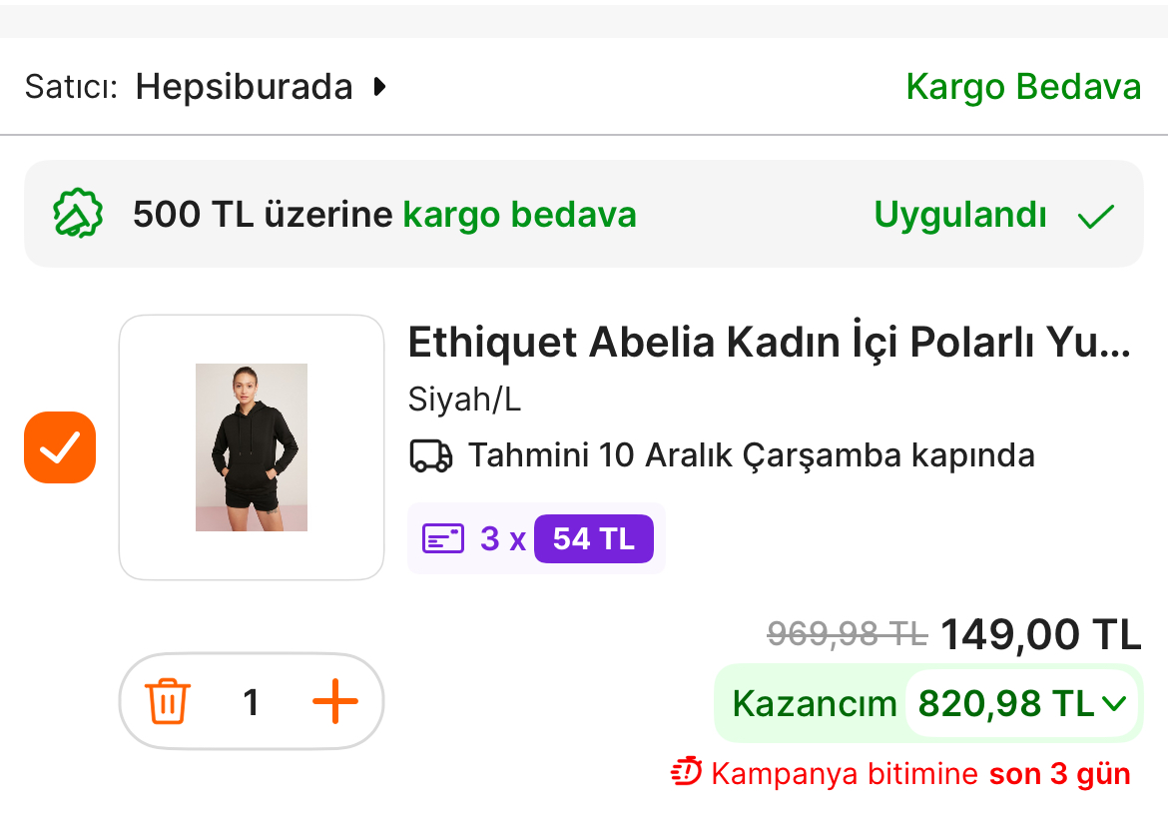The width and height of the screenshot is (1168, 831).
Task: Expand the Kazancım 820,98 TL chevron
Action: [x=1113, y=704]
